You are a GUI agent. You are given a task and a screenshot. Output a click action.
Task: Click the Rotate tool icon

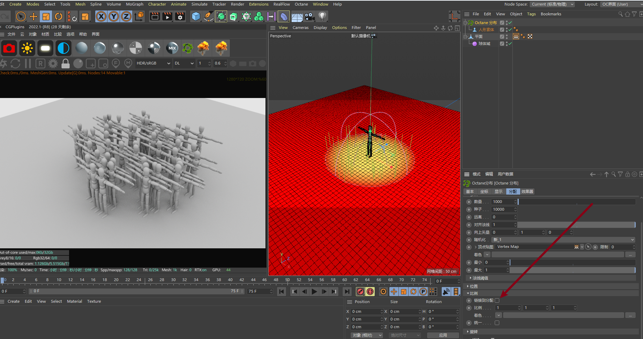(59, 16)
